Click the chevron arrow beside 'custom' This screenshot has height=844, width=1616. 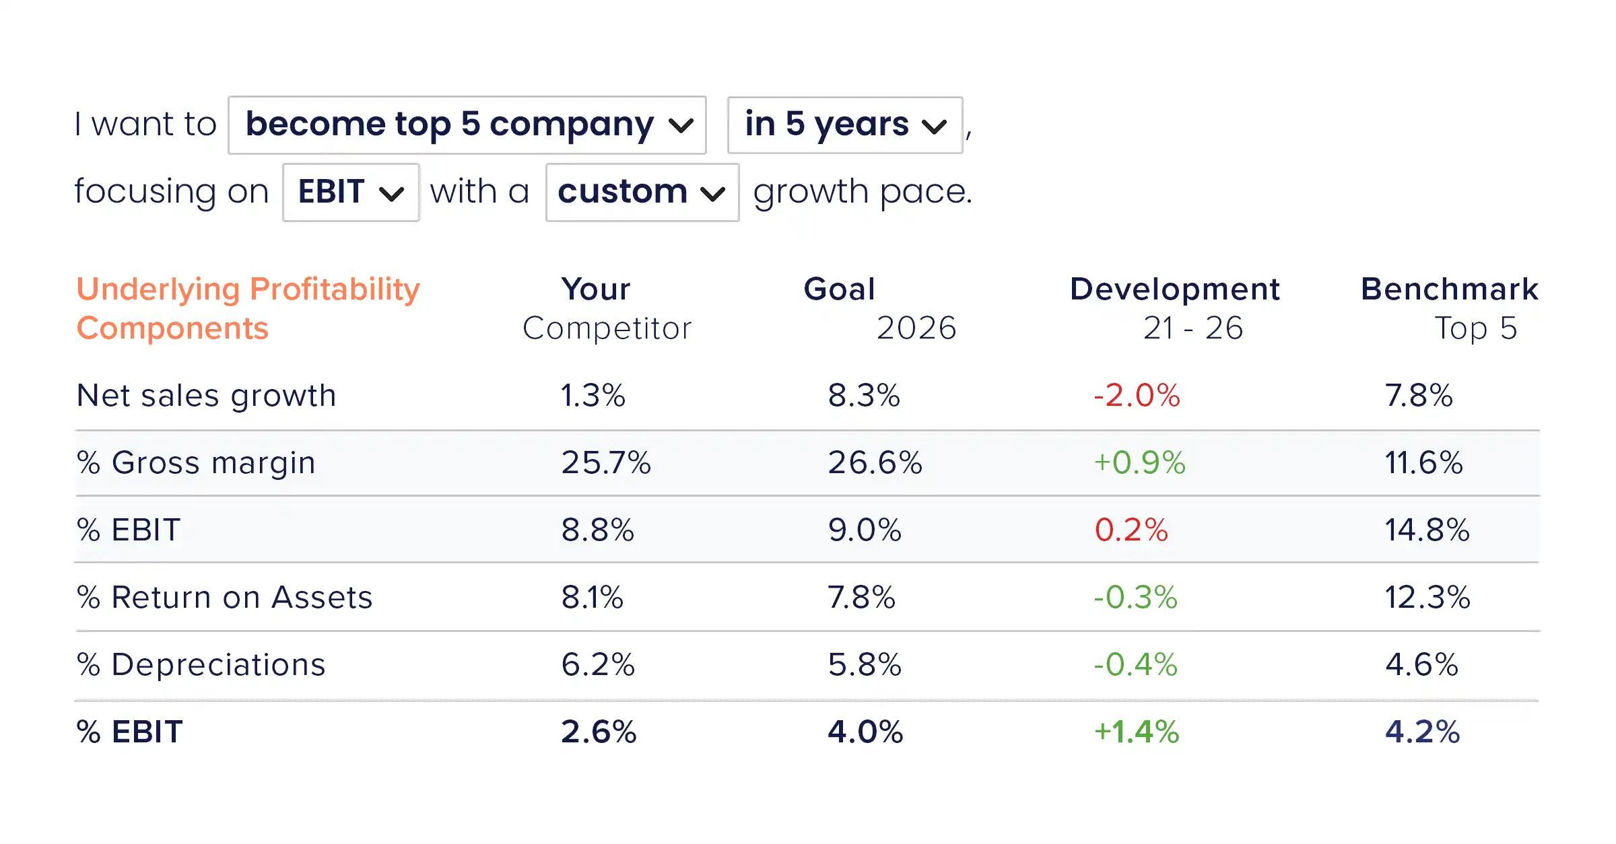712,195
